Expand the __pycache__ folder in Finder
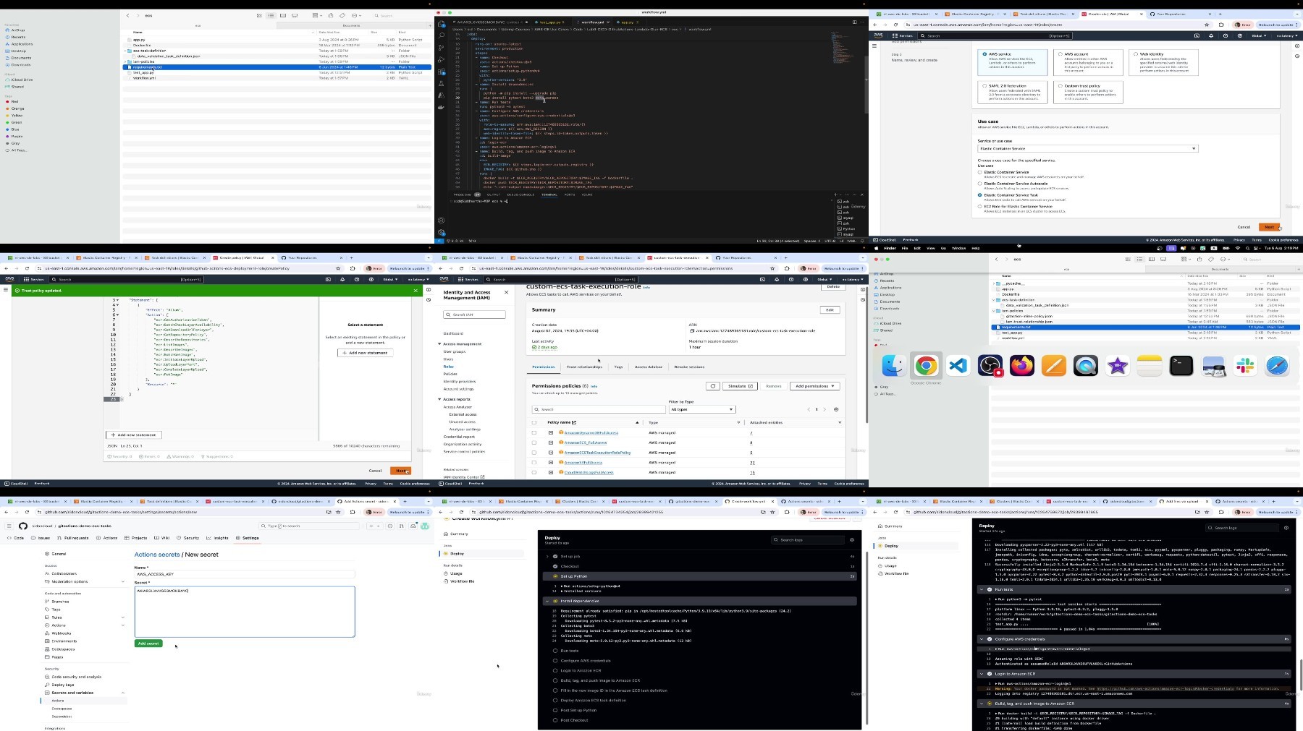The width and height of the screenshot is (1303, 731). pyautogui.click(x=995, y=283)
